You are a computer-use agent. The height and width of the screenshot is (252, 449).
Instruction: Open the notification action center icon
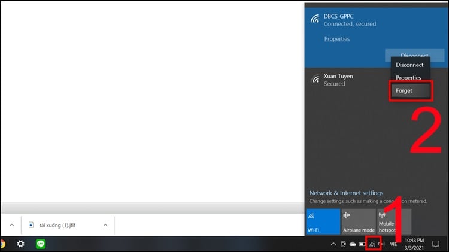tap(436, 244)
